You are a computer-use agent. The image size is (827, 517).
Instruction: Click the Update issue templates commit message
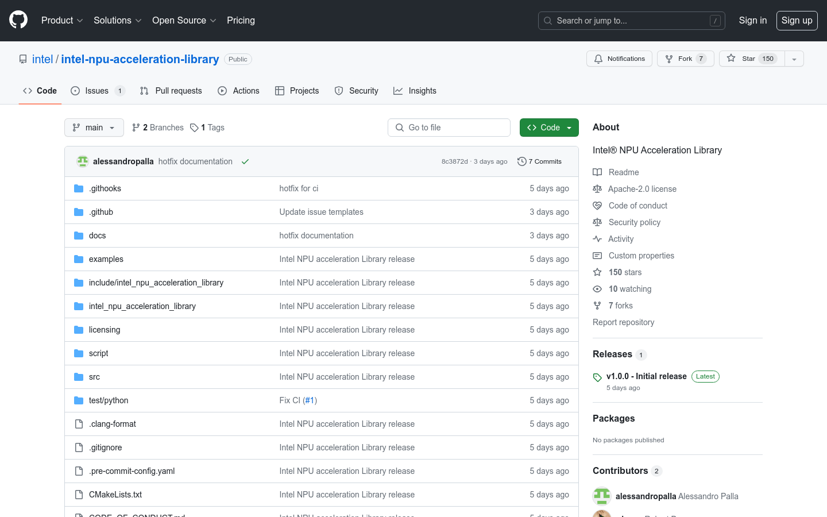tap(322, 212)
